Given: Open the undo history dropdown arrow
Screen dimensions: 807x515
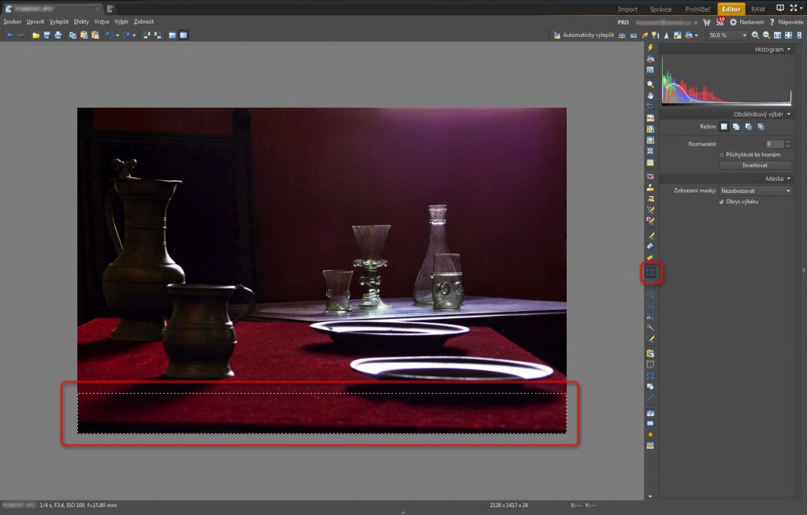Looking at the screenshot, I should 117,35.
